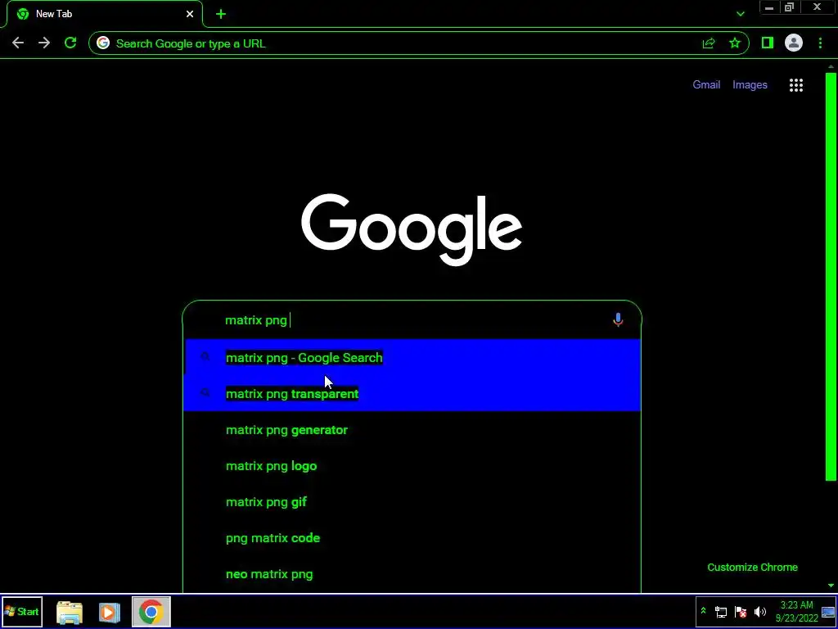Viewport: 838px width, 629px height.
Task: Choose suggestion matrix png logo
Action: [x=412, y=466]
